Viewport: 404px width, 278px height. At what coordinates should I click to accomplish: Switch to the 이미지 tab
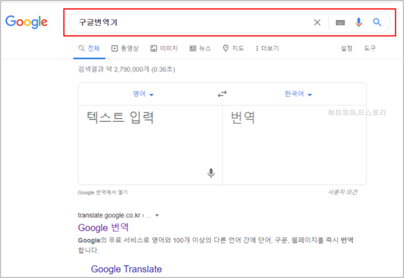point(164,48)
